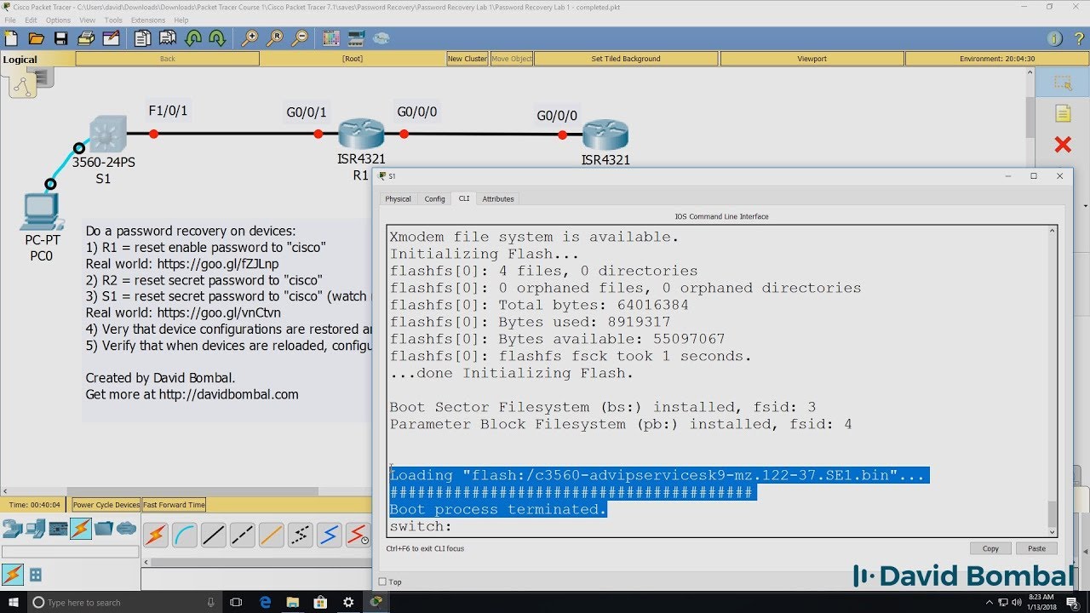
Task: Select the Miscellaneous folder category icon
Action: click(x=104, y=529)
